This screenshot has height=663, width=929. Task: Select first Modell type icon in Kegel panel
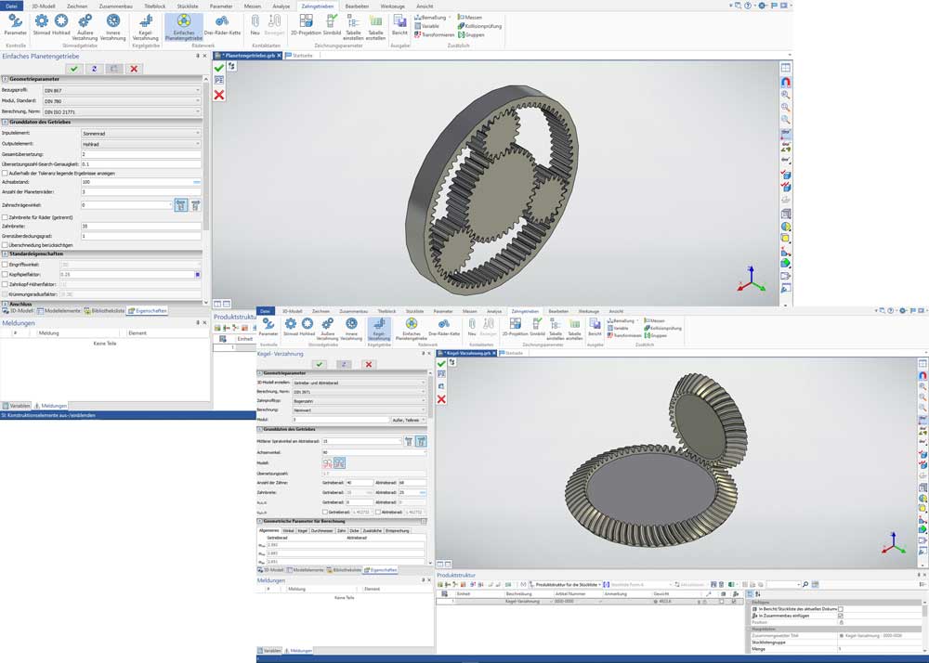pos(327,463)
